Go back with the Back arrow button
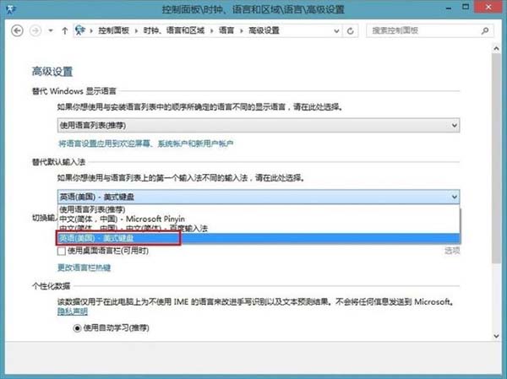The height and width of the screenshot is (379, 507). (17, 30)
